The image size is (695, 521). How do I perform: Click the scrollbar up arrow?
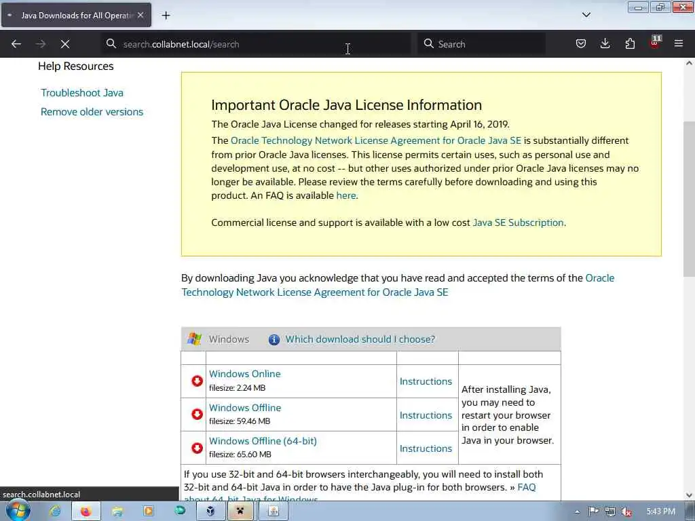(689, 63)
